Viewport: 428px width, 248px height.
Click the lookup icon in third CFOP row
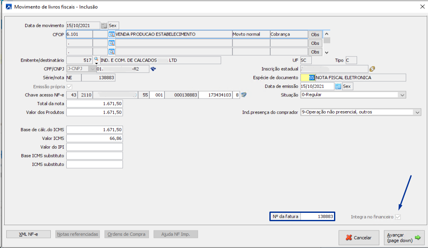(x=112, y=52)
